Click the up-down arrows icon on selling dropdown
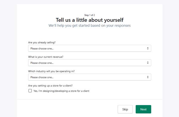The image size is (179, 117). point(148,48)
